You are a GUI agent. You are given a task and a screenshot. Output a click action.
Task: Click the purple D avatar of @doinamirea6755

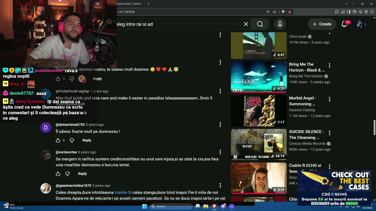[46, 127]
